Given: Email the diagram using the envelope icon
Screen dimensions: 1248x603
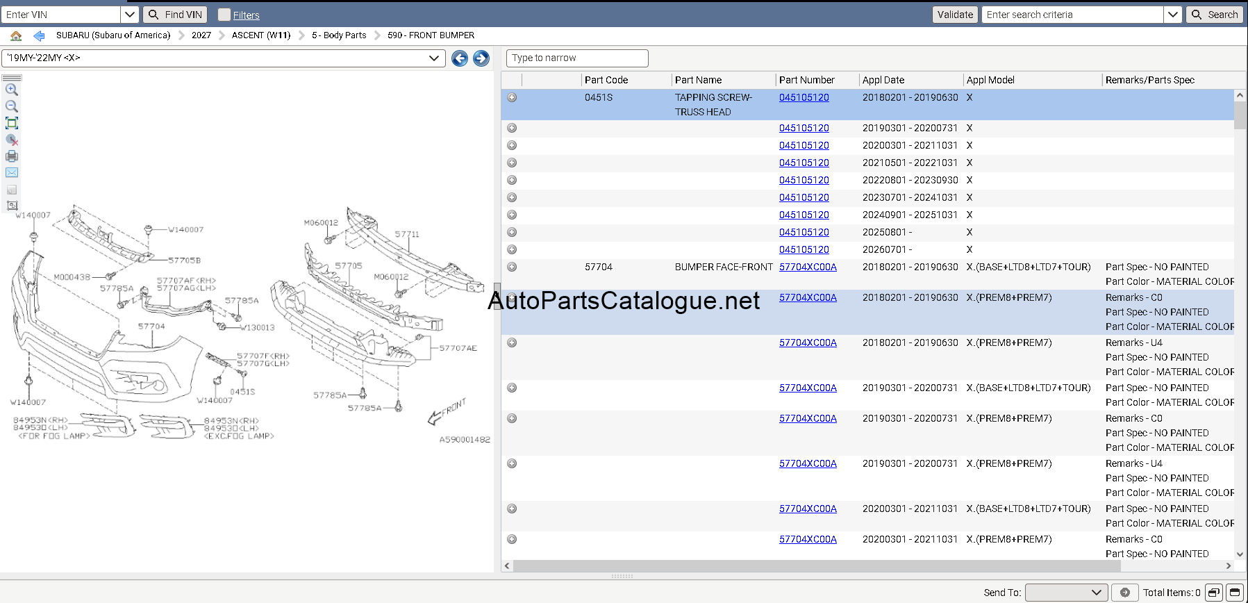Looking at the screenshot, I should 11,172.
